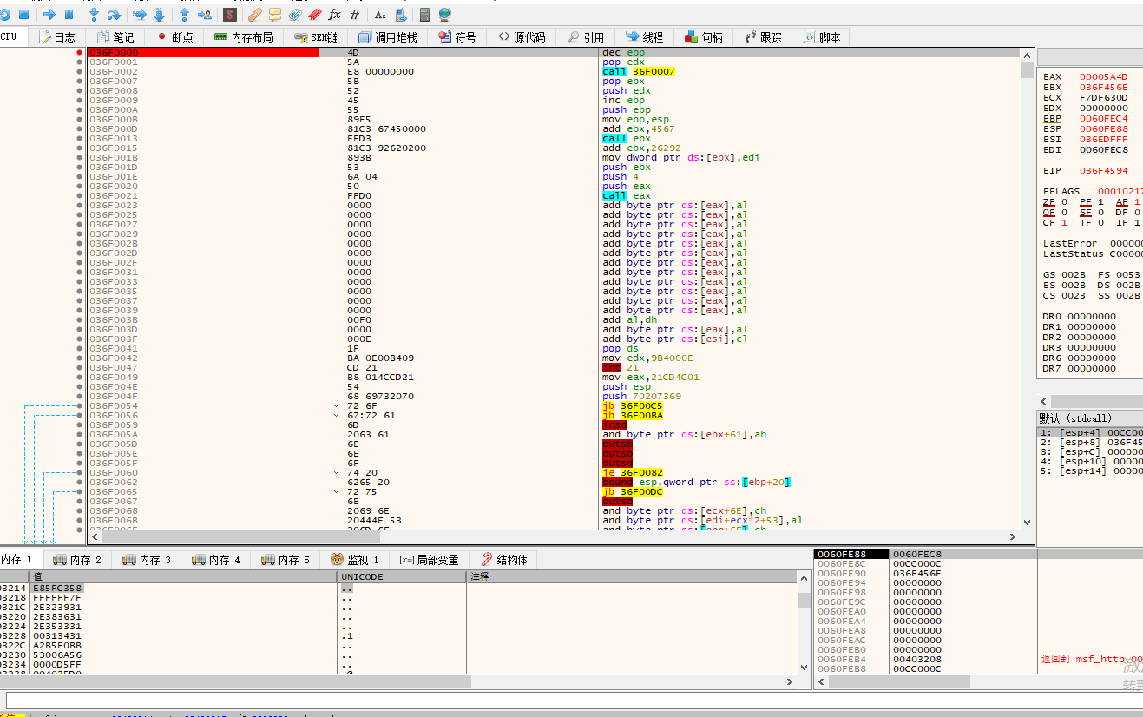Step over the next instruction
This screenshot has width=1143, height=717.
pyautogui.click(x=114, y=15)
